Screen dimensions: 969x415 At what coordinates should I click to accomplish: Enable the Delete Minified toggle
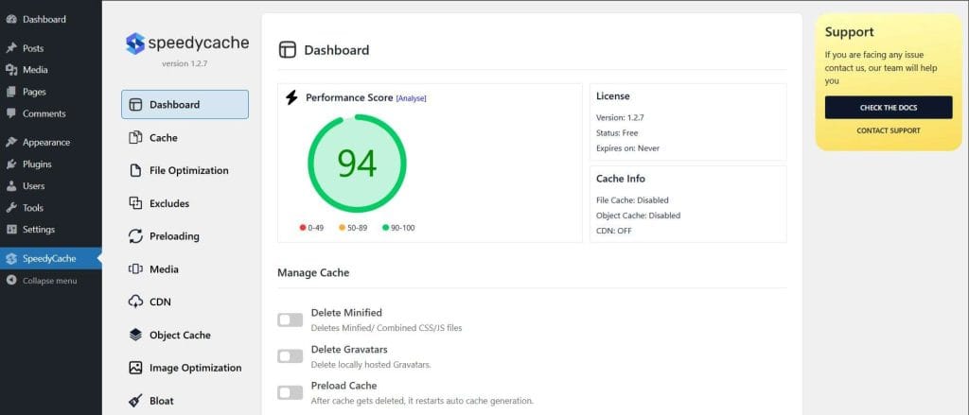coord(290,320)
